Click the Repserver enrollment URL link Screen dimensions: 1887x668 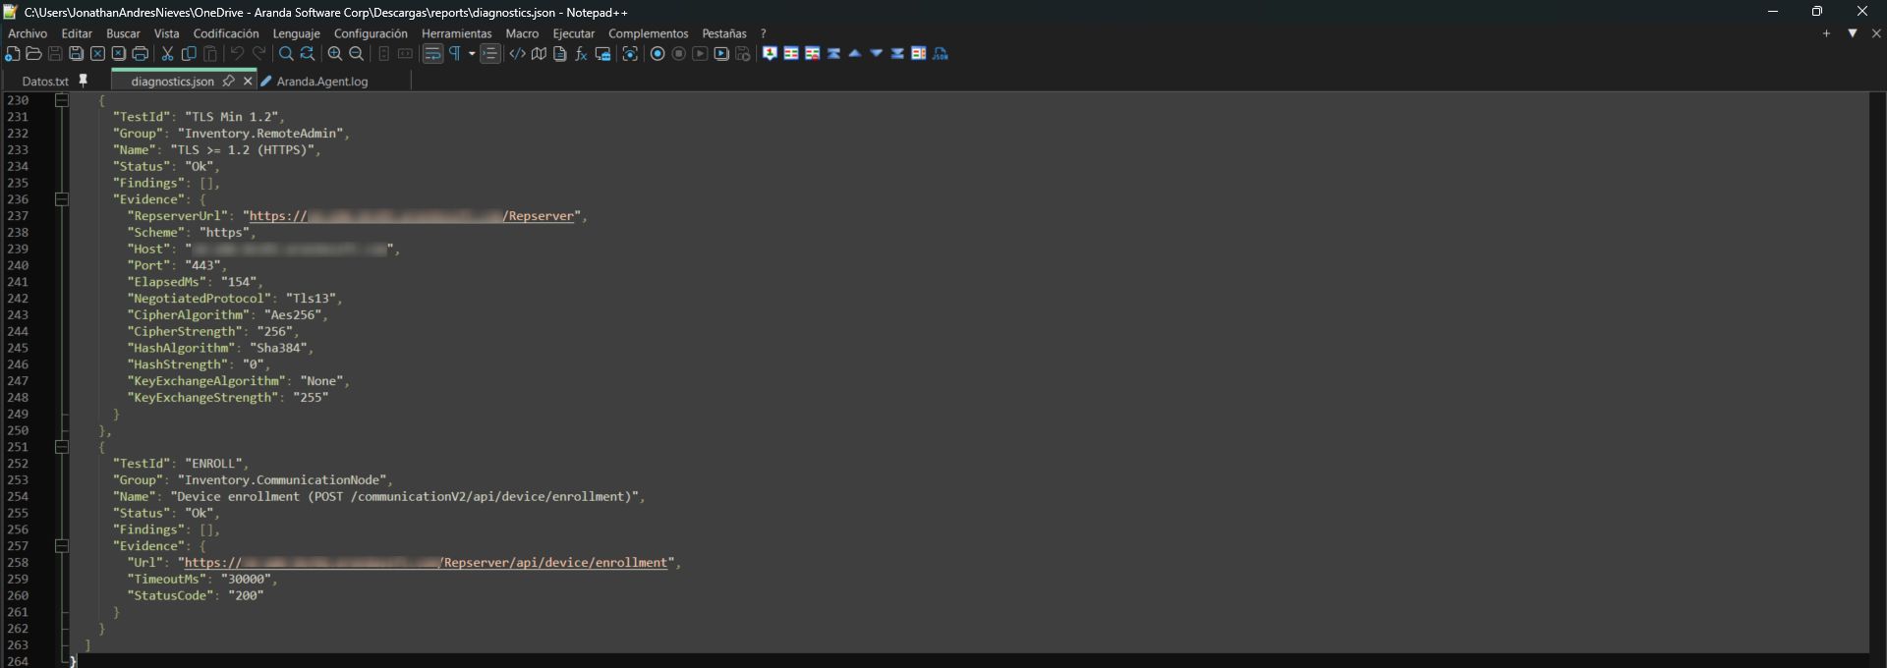point(555,563)
